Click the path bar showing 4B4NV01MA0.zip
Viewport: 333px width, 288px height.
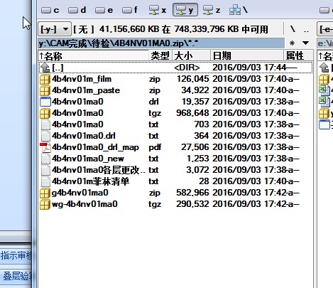click(161, 43)
